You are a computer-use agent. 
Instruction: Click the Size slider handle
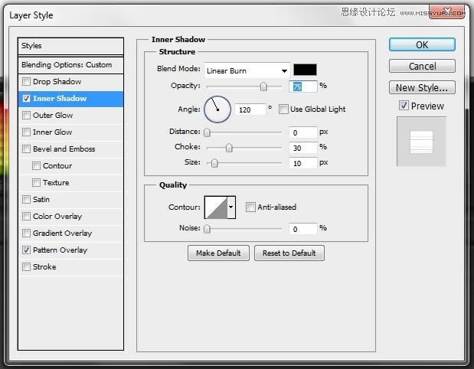click(x=214, y=163)
